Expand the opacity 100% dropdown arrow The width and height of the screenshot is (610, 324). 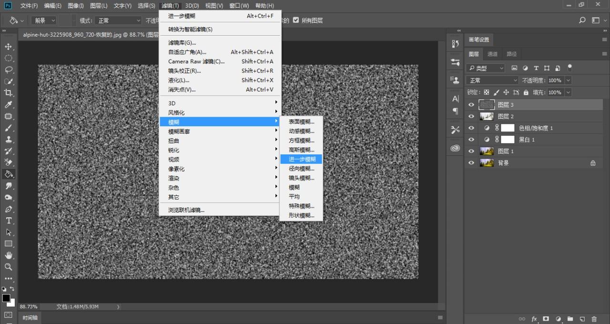(567, 81)
